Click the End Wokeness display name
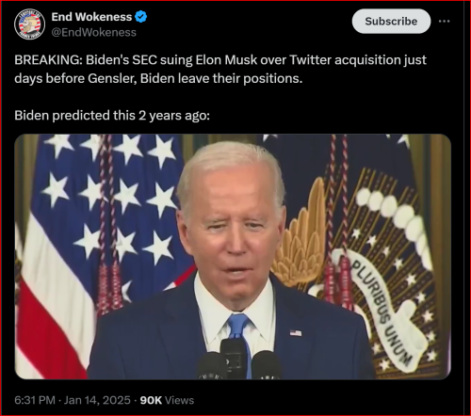471x416 pixels. (x=91, y=17)
